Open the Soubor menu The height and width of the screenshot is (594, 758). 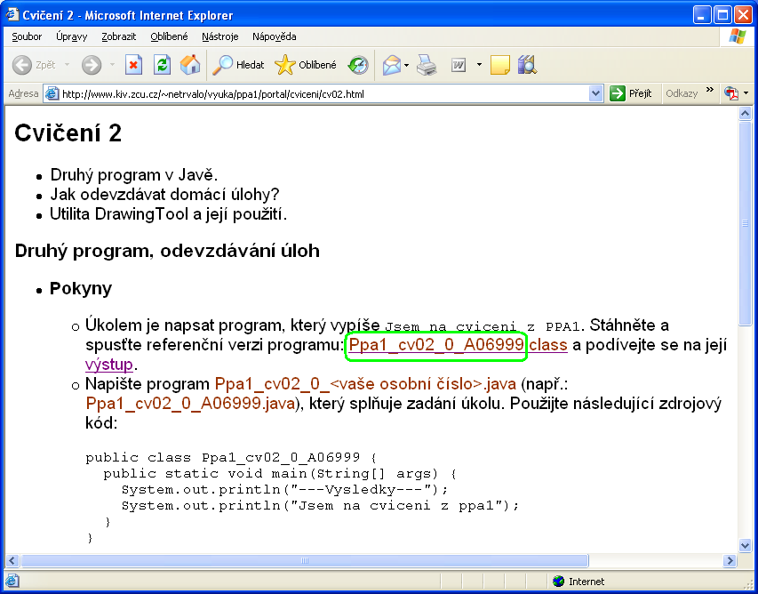[27, 36]
